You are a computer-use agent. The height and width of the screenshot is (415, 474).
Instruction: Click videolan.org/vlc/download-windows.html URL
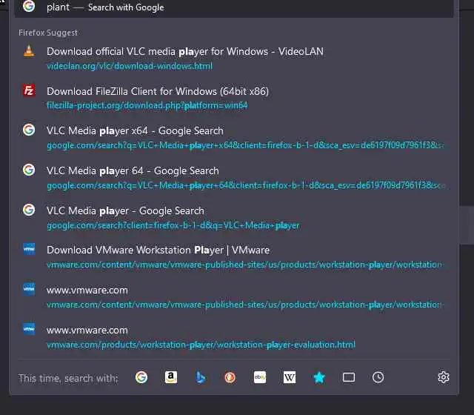point(130,66)
